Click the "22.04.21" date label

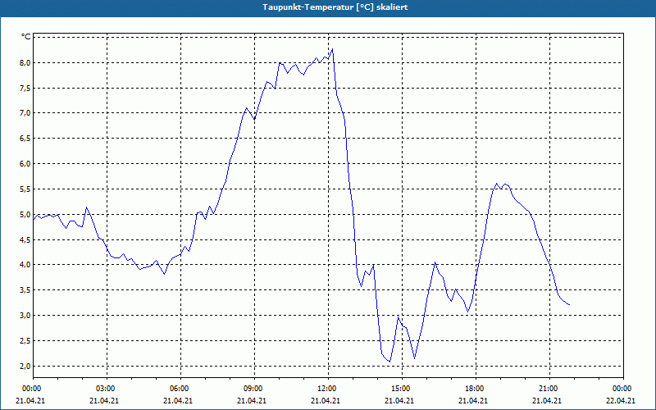621,400
